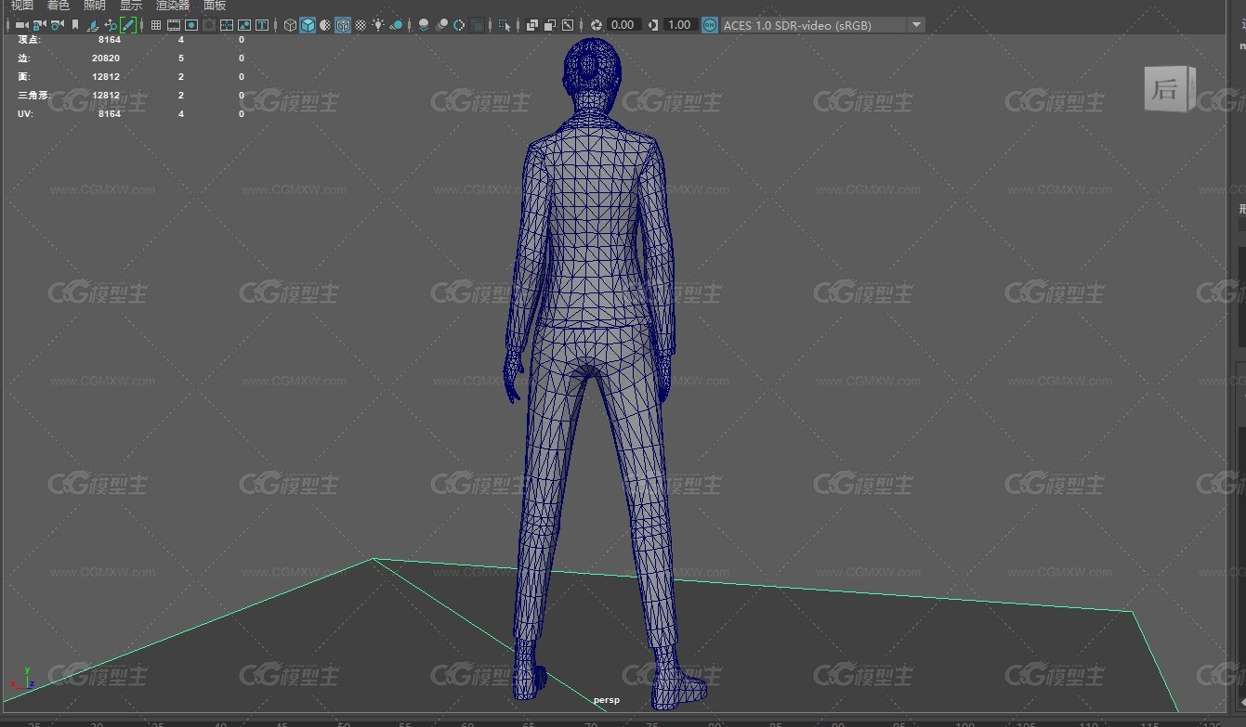Click the Gamma reset icon
This screenshot has width=1246, height=727.
pyautogui.click(x=653, y=25)
